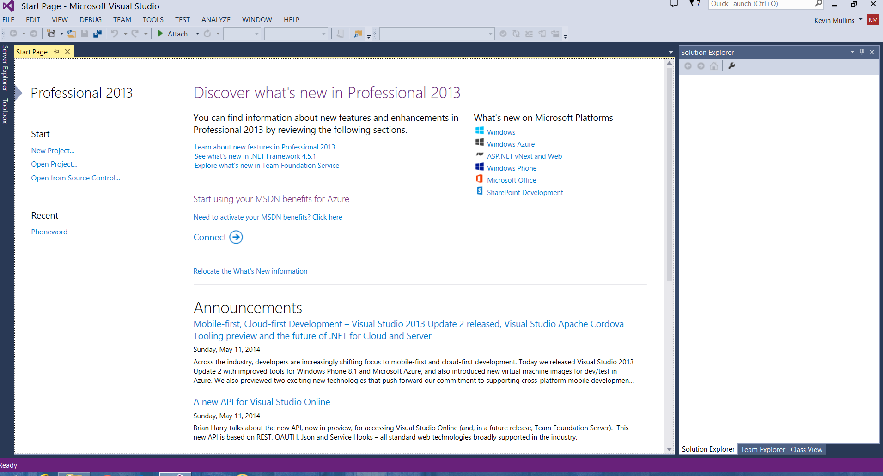Open the Server Explorer side tab
The image size is (883, 476).
pyautogui.click(x=5, y=68)
